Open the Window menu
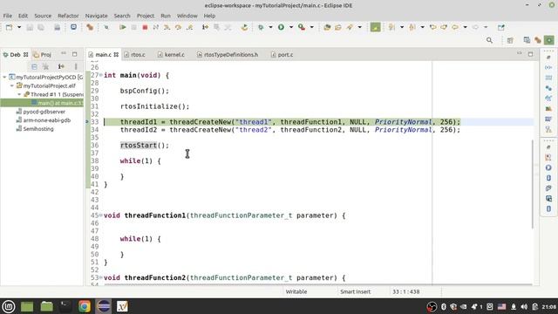558x314 pixels. click(x=187, y=16)
